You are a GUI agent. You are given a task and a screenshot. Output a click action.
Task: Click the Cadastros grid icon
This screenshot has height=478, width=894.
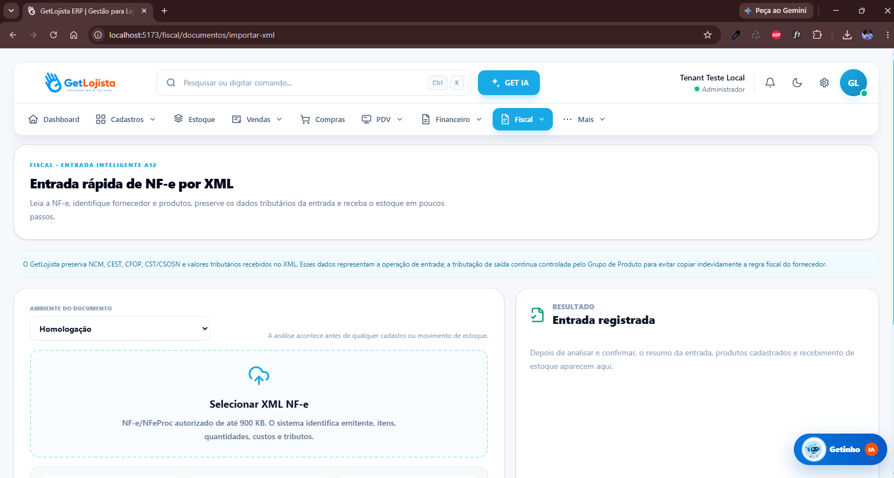[x=101, y=119]
